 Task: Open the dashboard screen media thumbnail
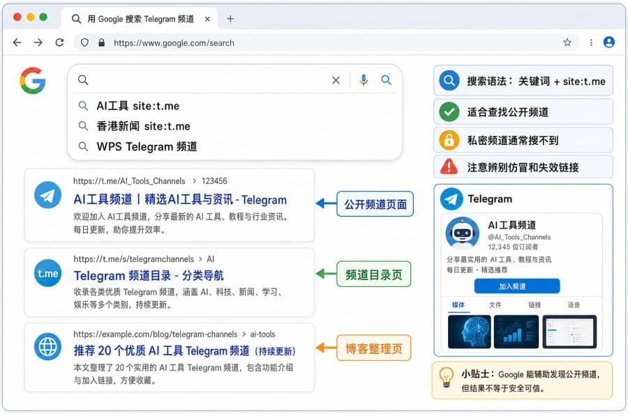click(x=569, y=332)
